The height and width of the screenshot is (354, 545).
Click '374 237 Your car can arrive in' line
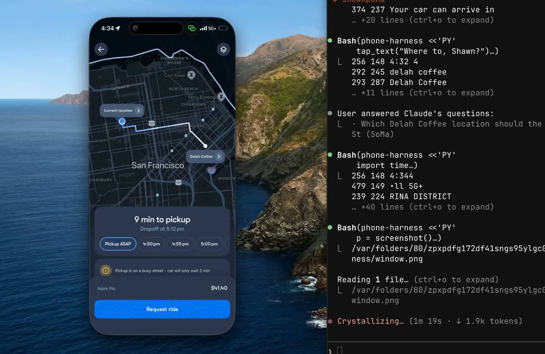tap(423, 10)
